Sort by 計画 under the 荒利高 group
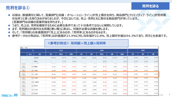Screen dimensions: 172x97 tap(112, 54)
